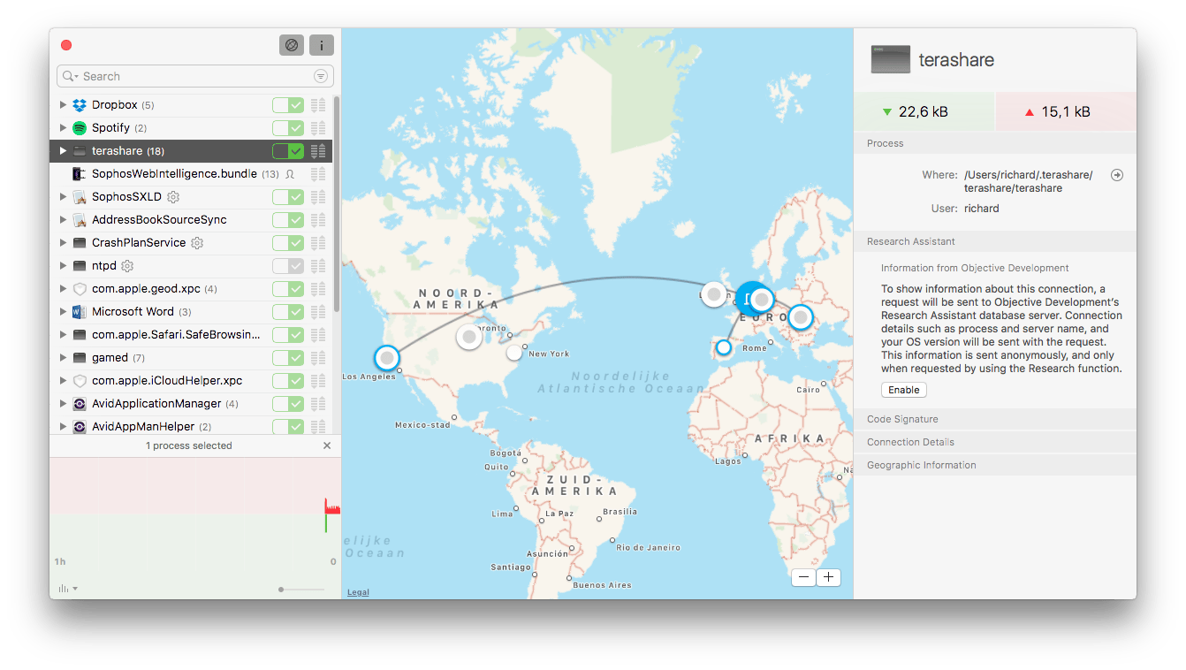Reveal terashare path with the arrow icon
The image size is (1186, 670).
tap(1117, 175)
